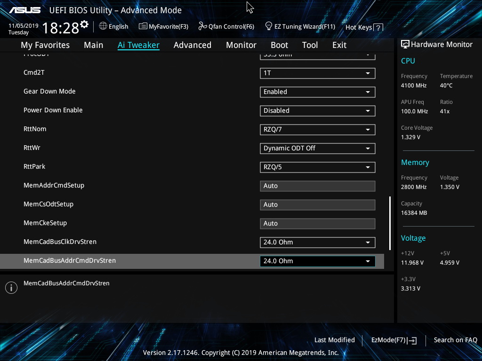Viewport: 482px width, 361px height.
Task: Click the Core Voltage 1.329 V value
Action: tap(410, 137)
